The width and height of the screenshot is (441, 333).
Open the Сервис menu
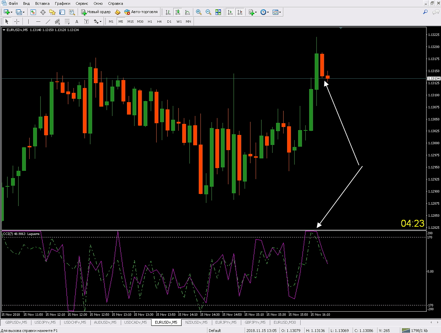pyautogui.click(x=82, y=3)
